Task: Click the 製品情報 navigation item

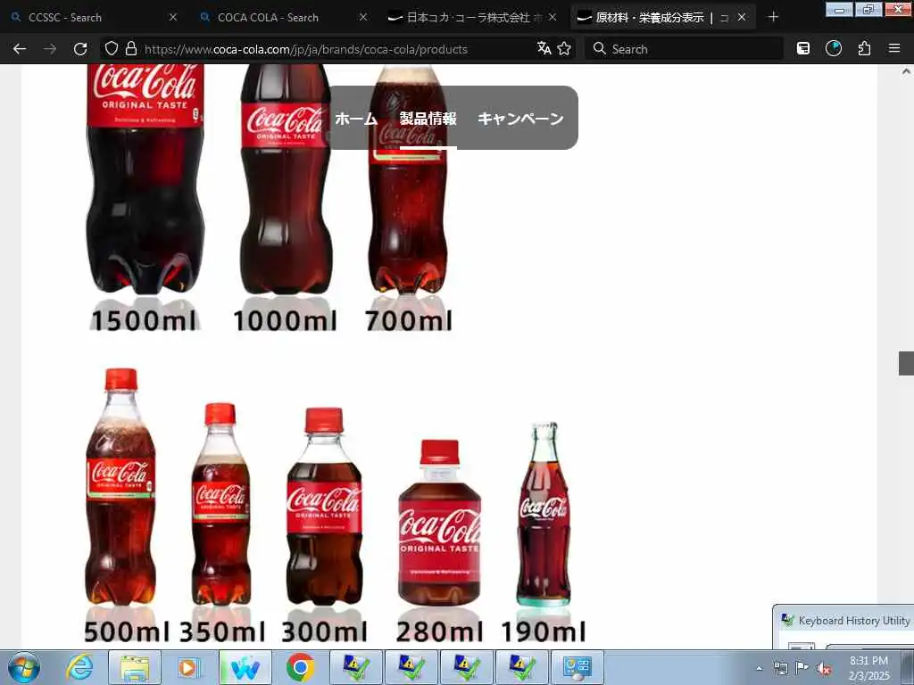Action: 428,119
